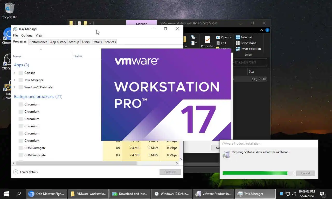The width and height of the screenshot is (332, 199).
Task: Open the volume speaker icon in tray
Action: pyautogui.click(x=294, y=194)
